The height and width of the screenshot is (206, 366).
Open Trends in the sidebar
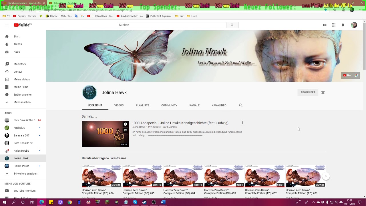click(x=23, y=44)
